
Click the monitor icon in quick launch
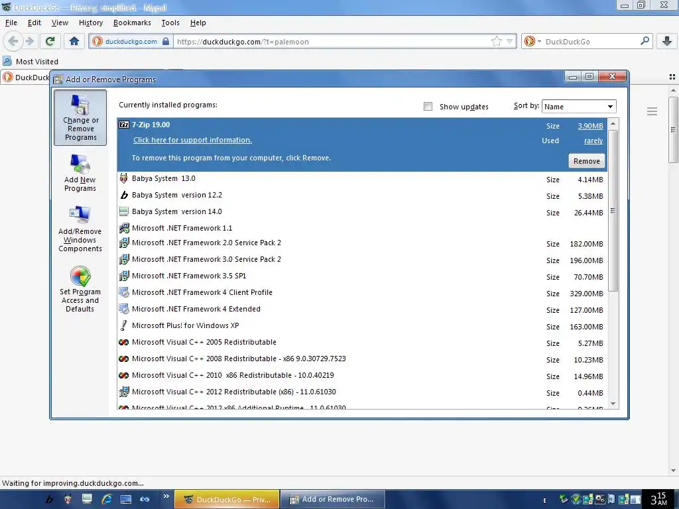(x=87, y=498)
